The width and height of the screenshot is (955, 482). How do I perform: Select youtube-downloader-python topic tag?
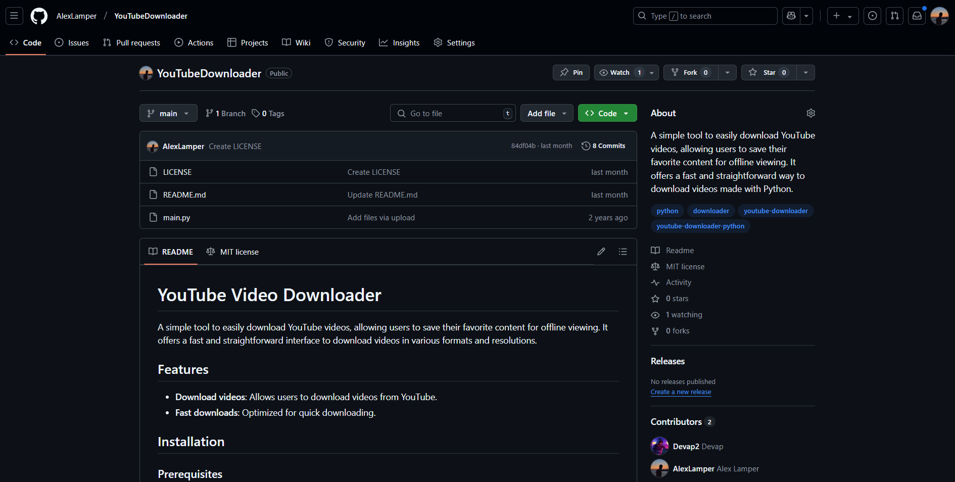click(x=700, y=226)
